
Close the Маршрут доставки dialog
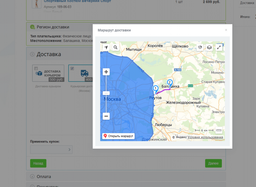click(226, 30)
